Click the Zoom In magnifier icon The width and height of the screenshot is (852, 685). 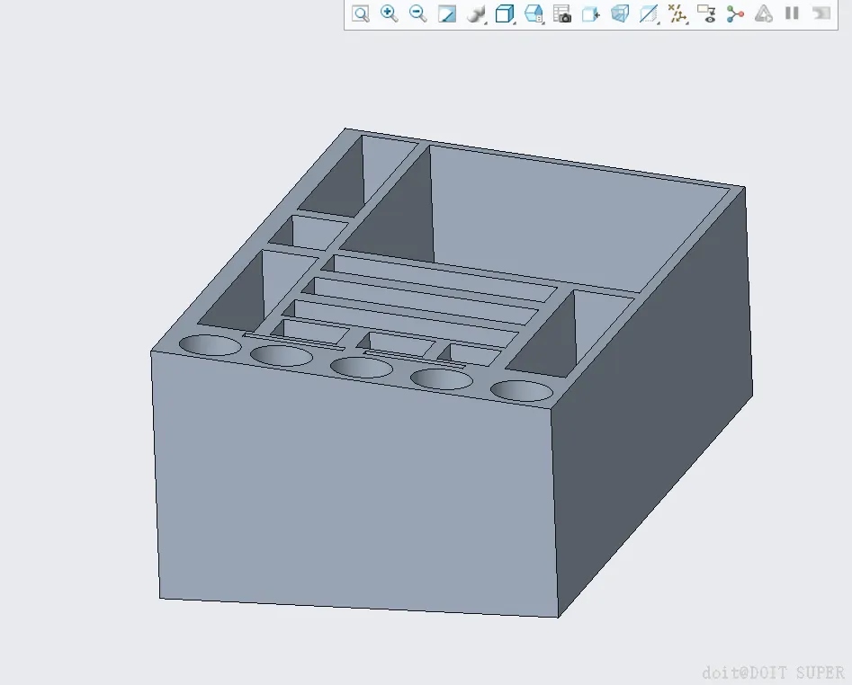point(389,13)
